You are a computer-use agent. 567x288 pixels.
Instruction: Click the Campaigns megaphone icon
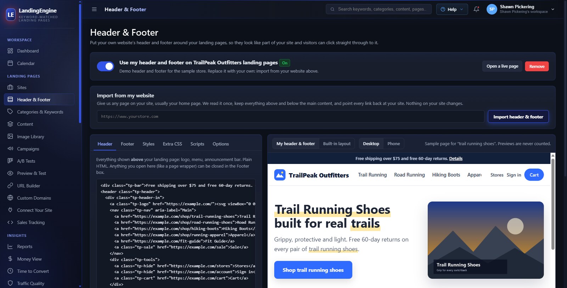point(10,149)
